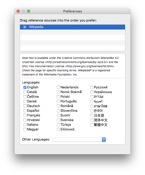The width and height of the screenshot is (145, 175).
Task: Check the 繁體中文 Traditional Chinese checkbox
Action: coord(92,125)
